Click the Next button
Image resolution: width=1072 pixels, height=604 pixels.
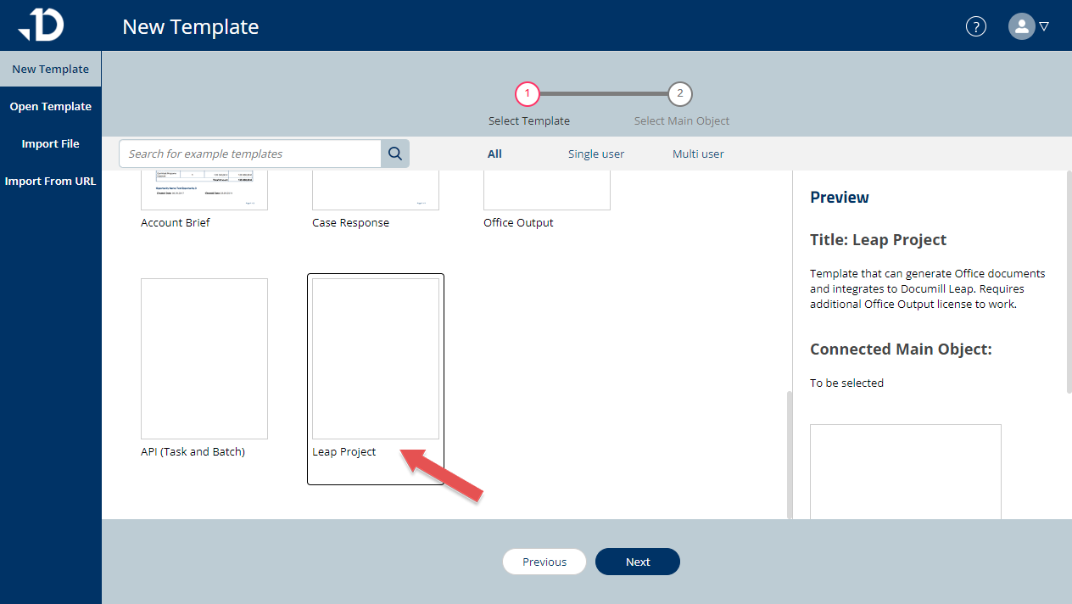[637, 562]
